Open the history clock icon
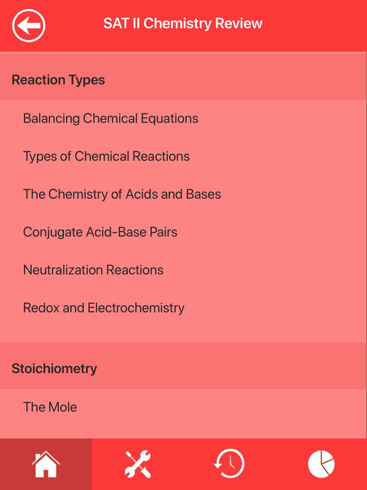The height and width of the screenshot is (490, 367). pyautogui.click(x=229, y=464)
